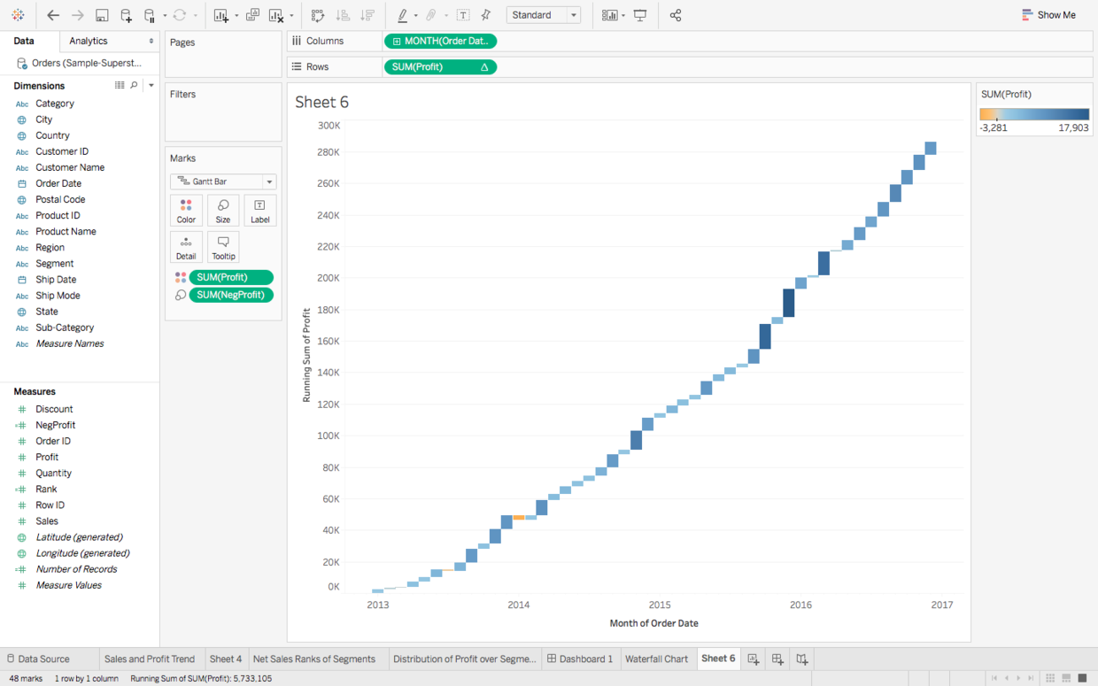This screenshot has width=1098, height=686.
Task: Open the Gantt Bar mark type dropdown
Action: [223, 181]
